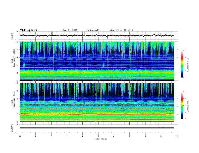Click the "Time (min)" axis label

click(101, 139)
